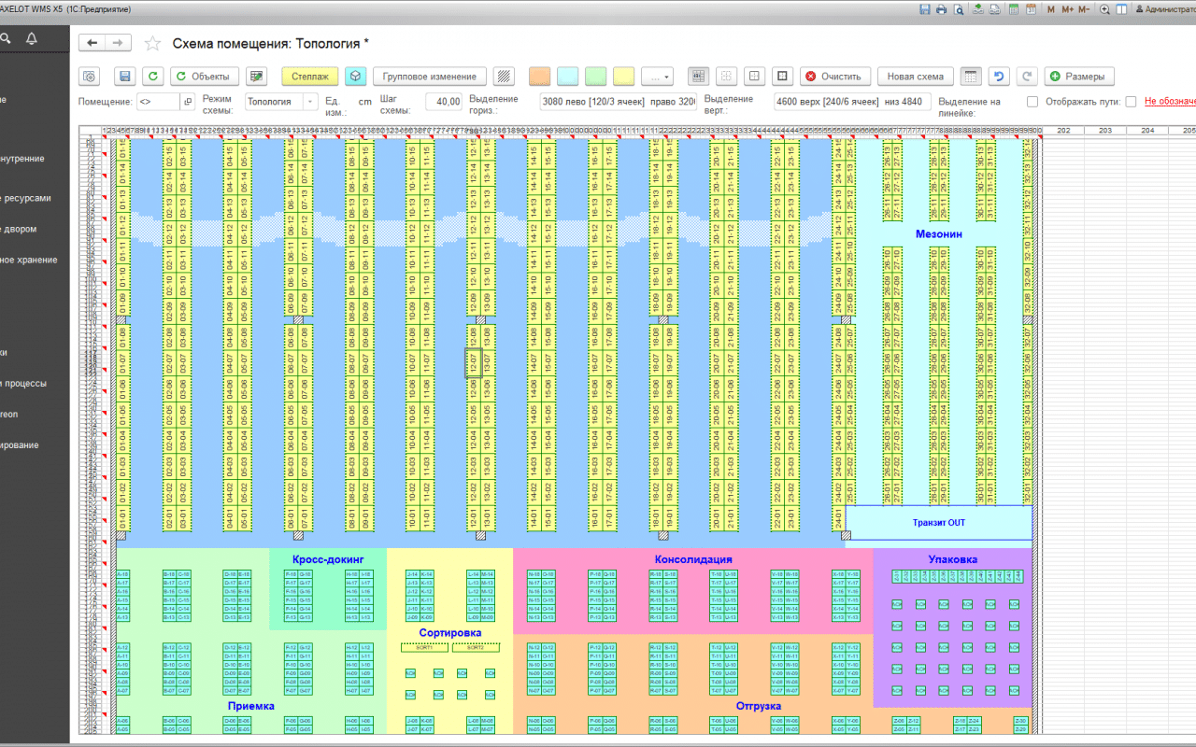Click the undo arrow icon
Viewport: 1196px width, 747px height.
[1000, 77]
